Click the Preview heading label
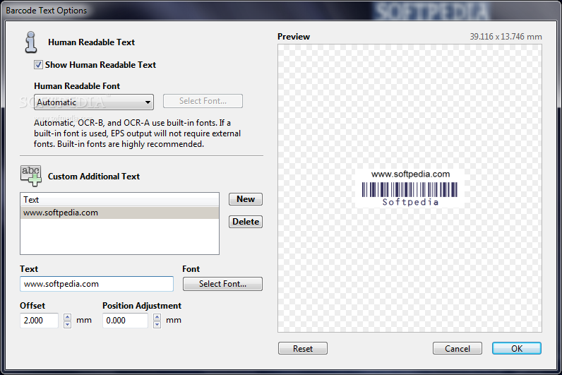This screenshot has height=375, width=562. pyautogui.click(x=294, y=37)
